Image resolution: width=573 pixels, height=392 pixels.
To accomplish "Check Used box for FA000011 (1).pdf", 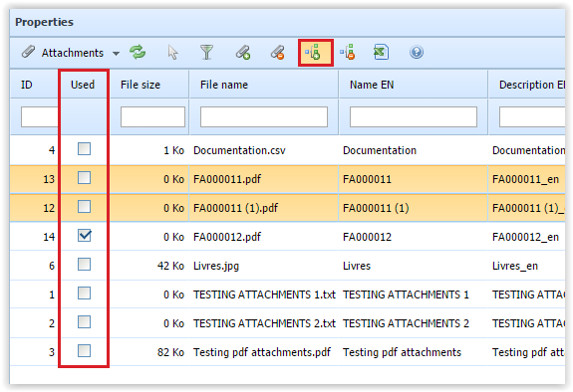I will point(84,207).
